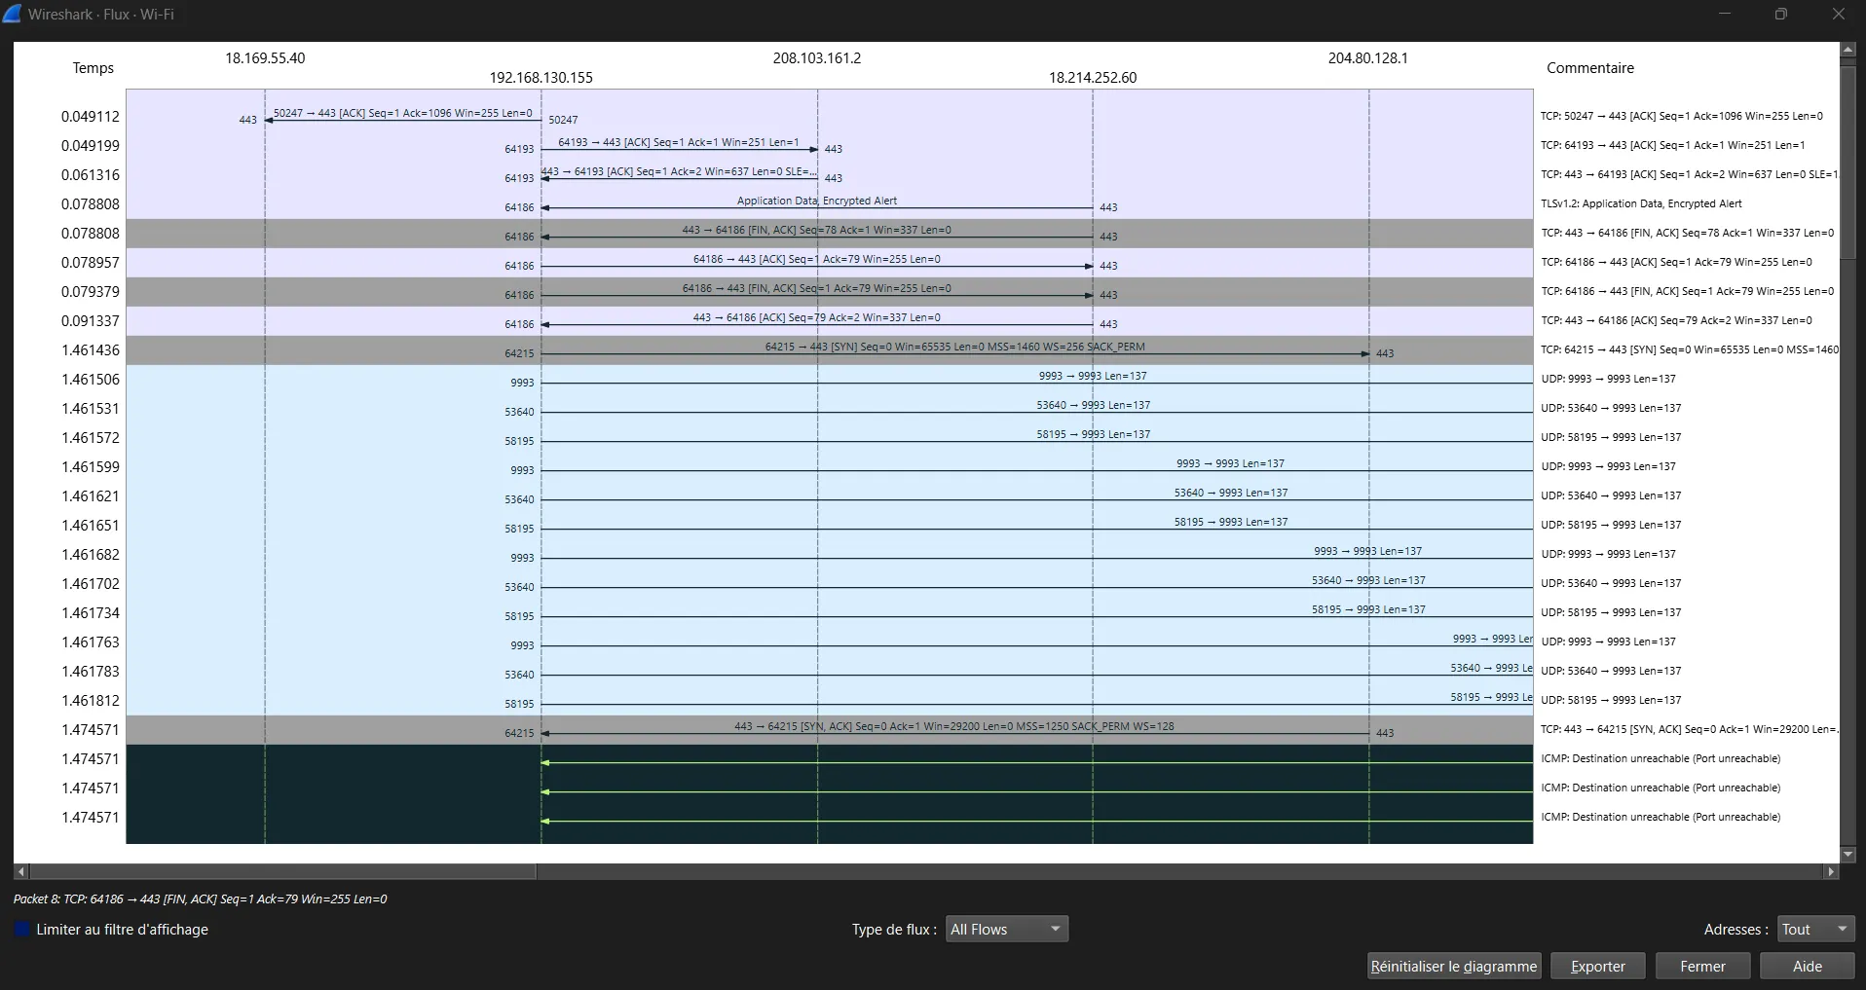
Task: Open the 'Type de flux' dropdown
Action: (x=1006, y=930)
